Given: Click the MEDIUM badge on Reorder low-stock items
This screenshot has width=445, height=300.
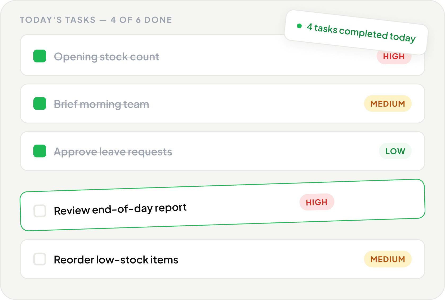Looking at the screenshot, I should point(388,259).
